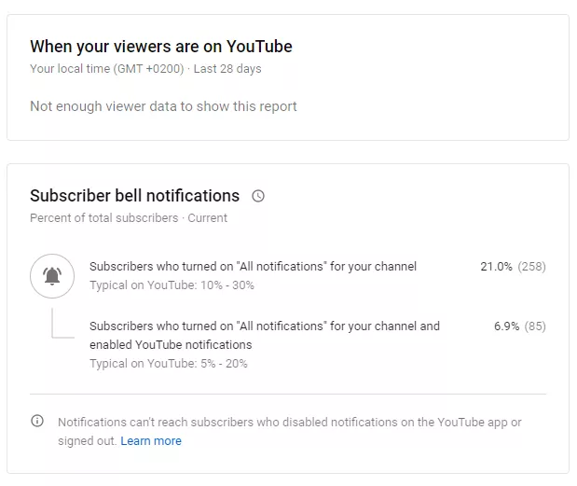This screenshot has width=577, height=486.
Task: Click the "Your local time (GMT +0200)" subtitle
Action: coord(106,69)
